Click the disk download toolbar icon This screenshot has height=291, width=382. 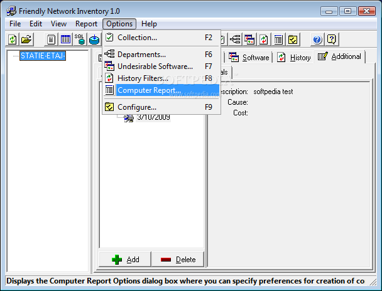pos(94,40)
